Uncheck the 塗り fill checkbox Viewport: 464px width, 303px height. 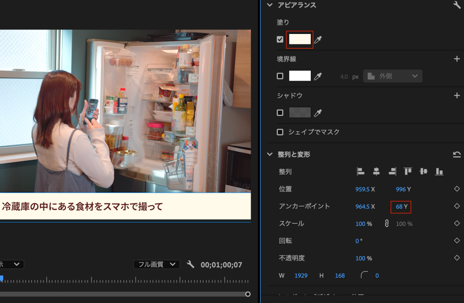280,39
